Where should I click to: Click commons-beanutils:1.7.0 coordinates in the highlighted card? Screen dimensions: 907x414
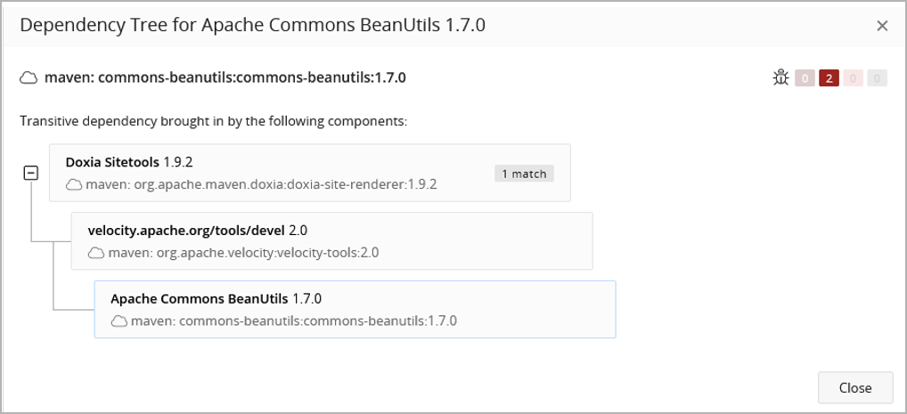pos(293,321)
